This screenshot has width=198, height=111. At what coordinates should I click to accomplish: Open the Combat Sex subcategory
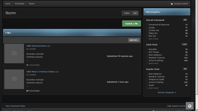[154, 30]
